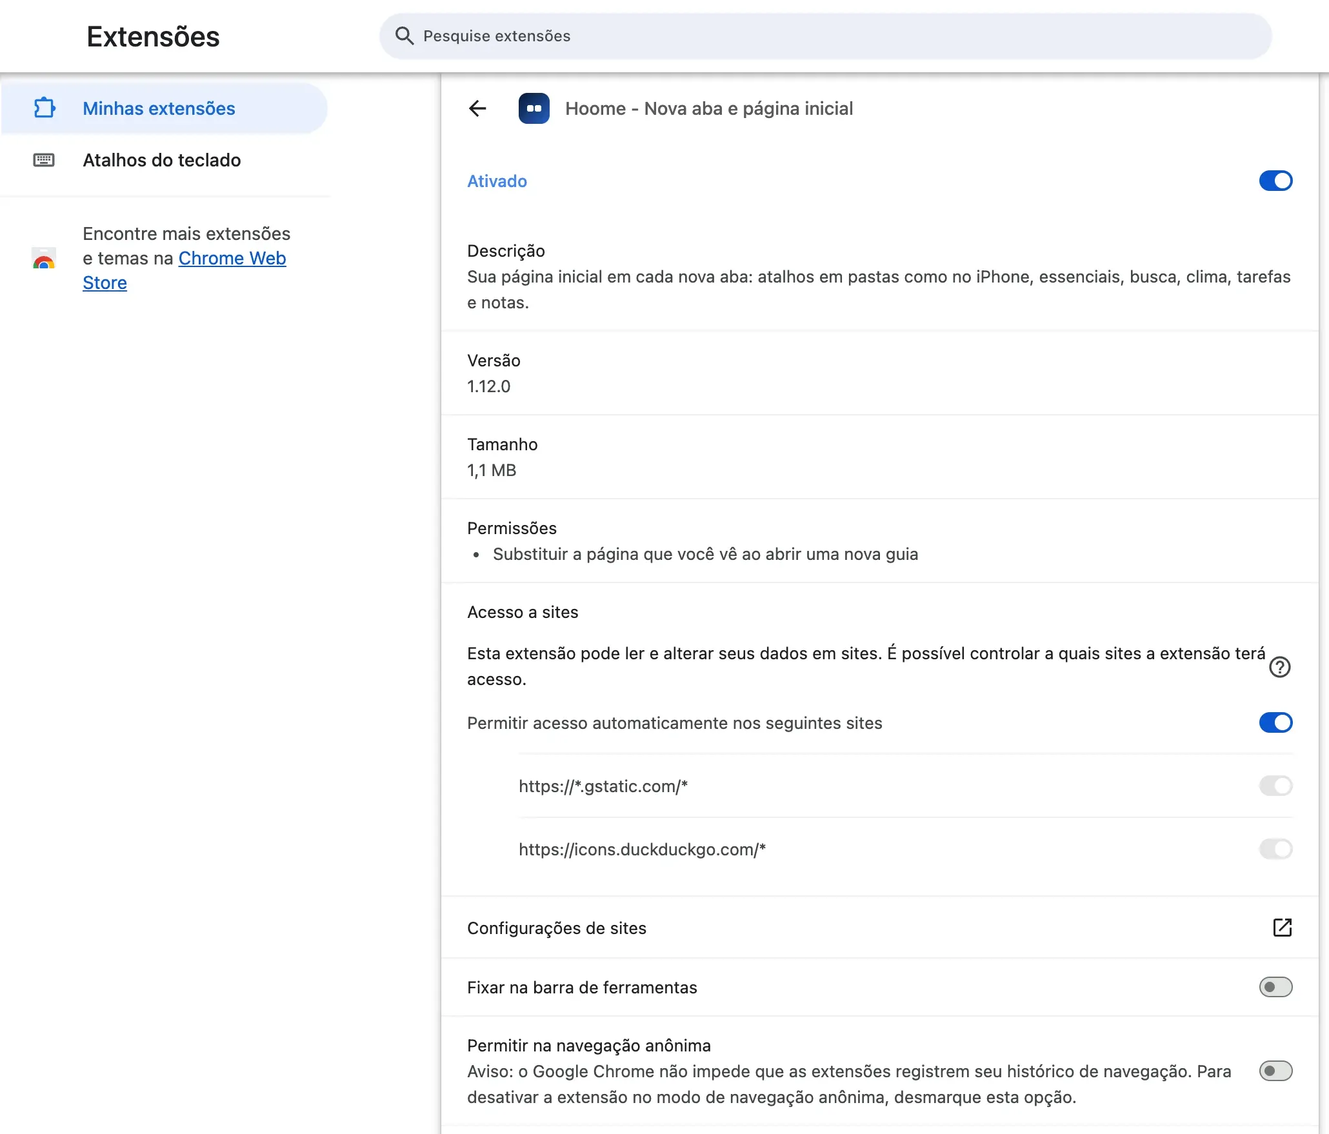Click the Hoome extension logo icon
The width and height of the screenshot is (1329, 1134).
pyautogui.click(x=534, y=108)
